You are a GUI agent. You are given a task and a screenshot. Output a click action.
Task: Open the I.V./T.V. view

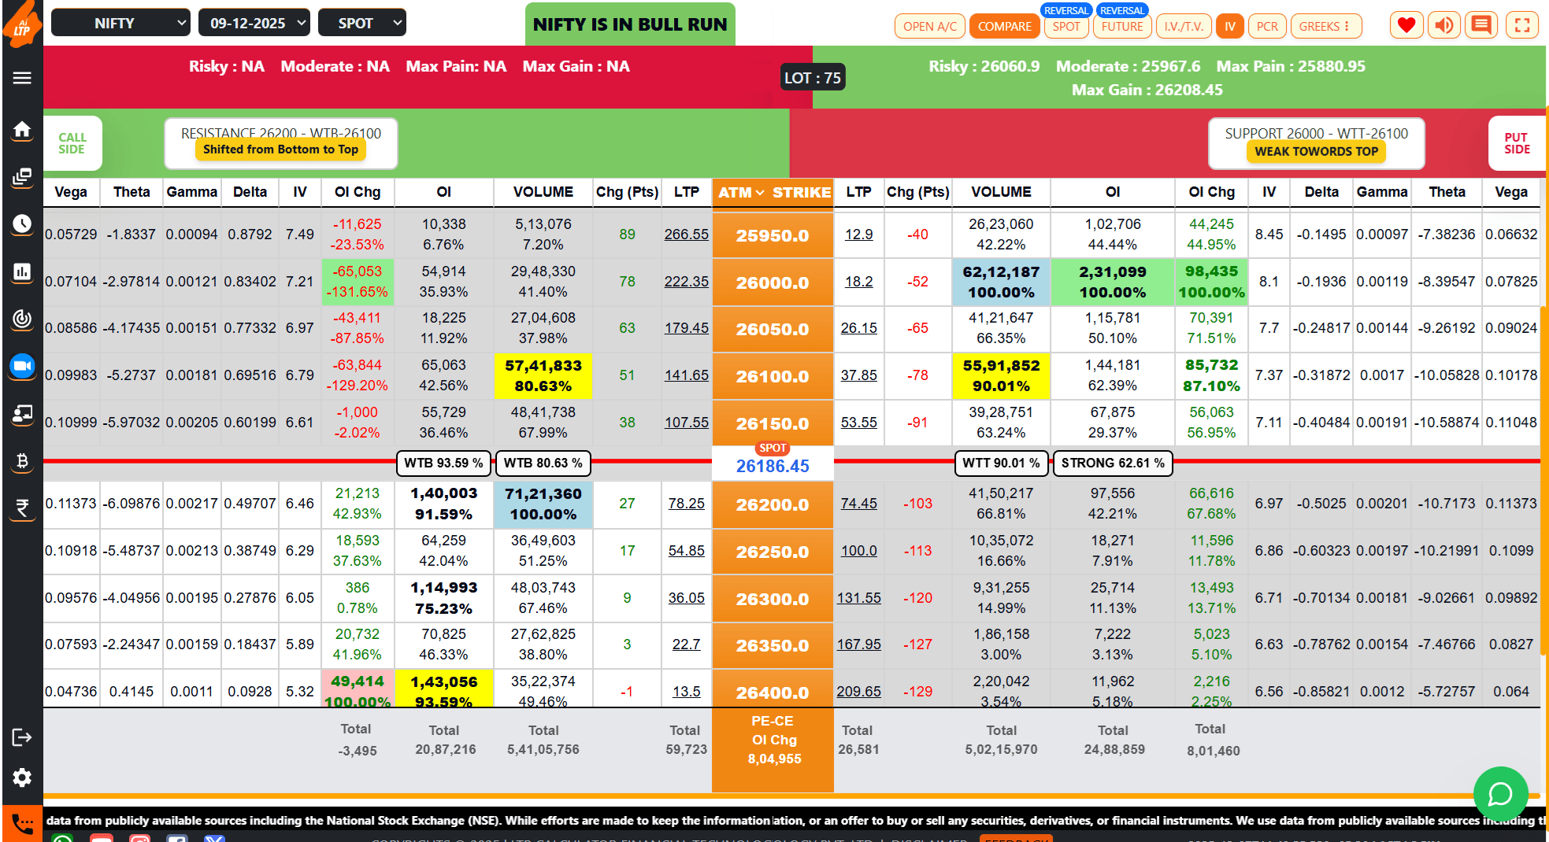pyautogui.click(x=1184, y=26)
